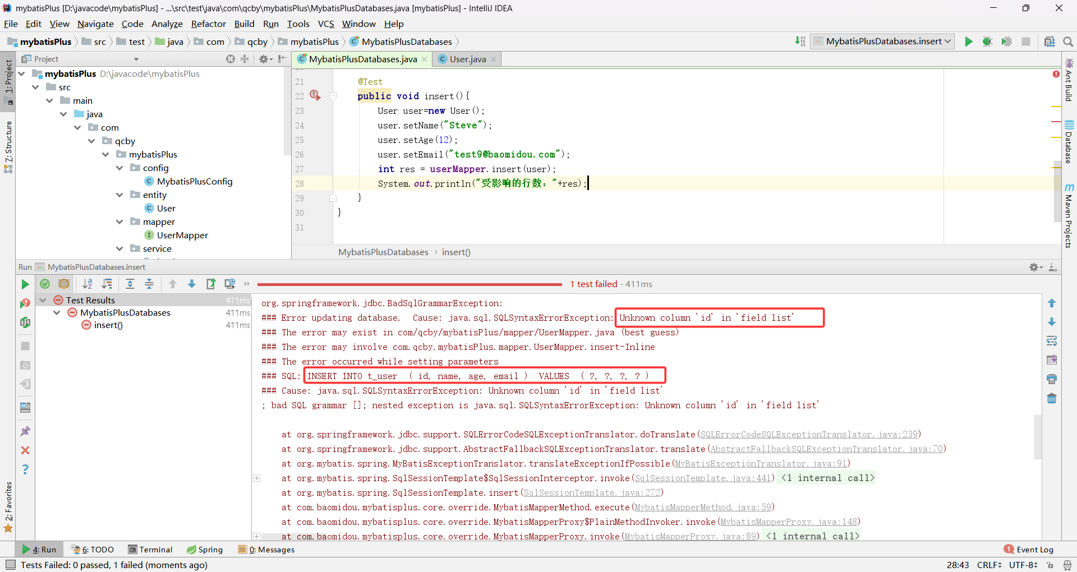Collapse all test results
This screenshot has width=1077, height=572.
click(149, 284)
